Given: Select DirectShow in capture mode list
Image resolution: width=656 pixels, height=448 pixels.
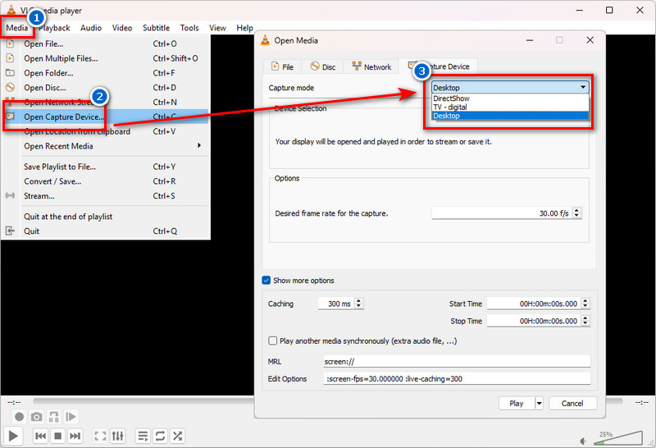Looking at the screenshot, I should coord(510,98).
